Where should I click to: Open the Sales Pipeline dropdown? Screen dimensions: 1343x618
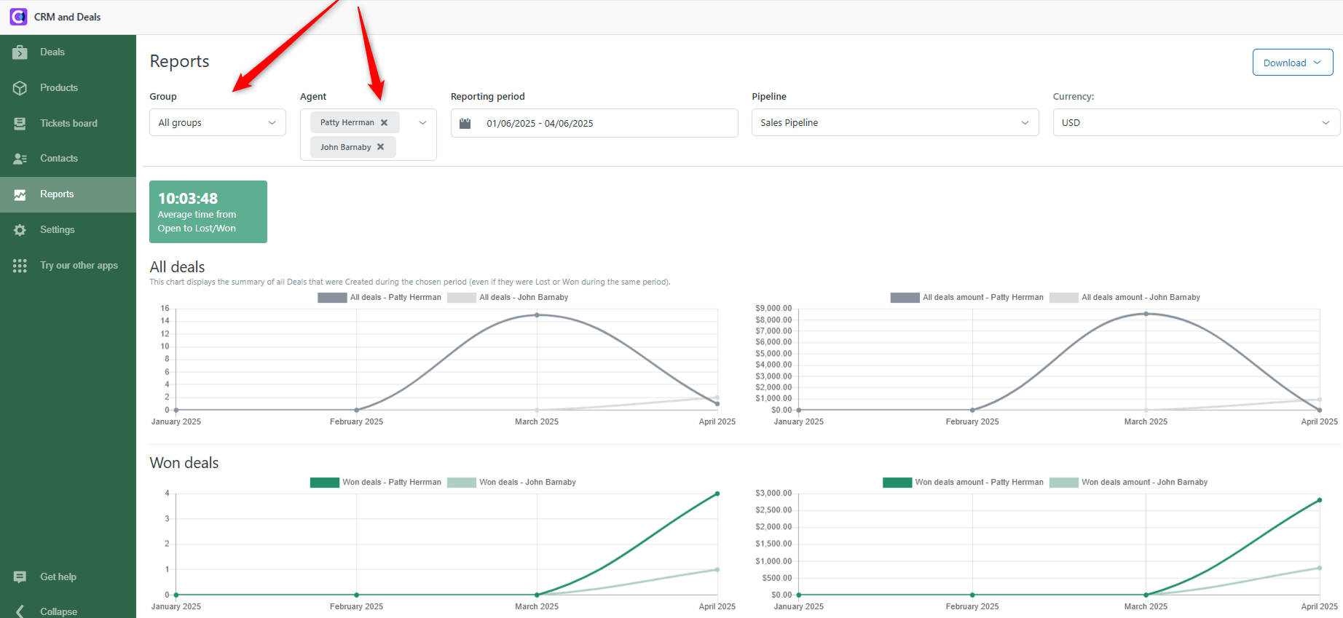point(894,123)
